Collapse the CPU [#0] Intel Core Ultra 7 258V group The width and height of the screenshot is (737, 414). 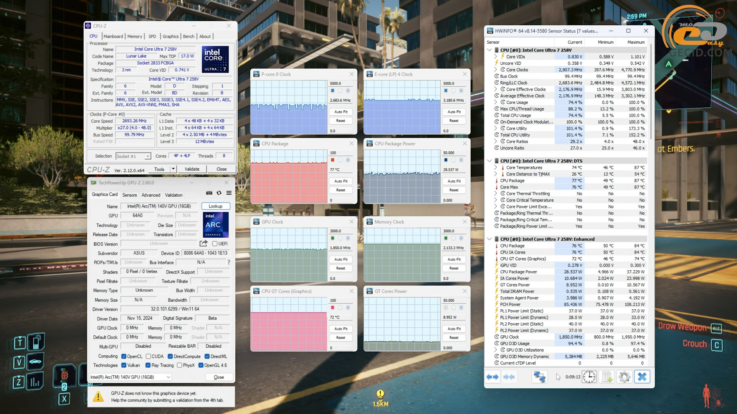coord(489,50)
